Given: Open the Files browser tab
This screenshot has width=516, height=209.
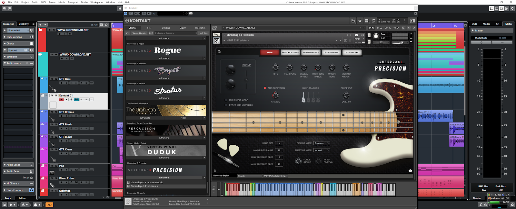Looking at the screenshot, I should (x=149, y=28).
